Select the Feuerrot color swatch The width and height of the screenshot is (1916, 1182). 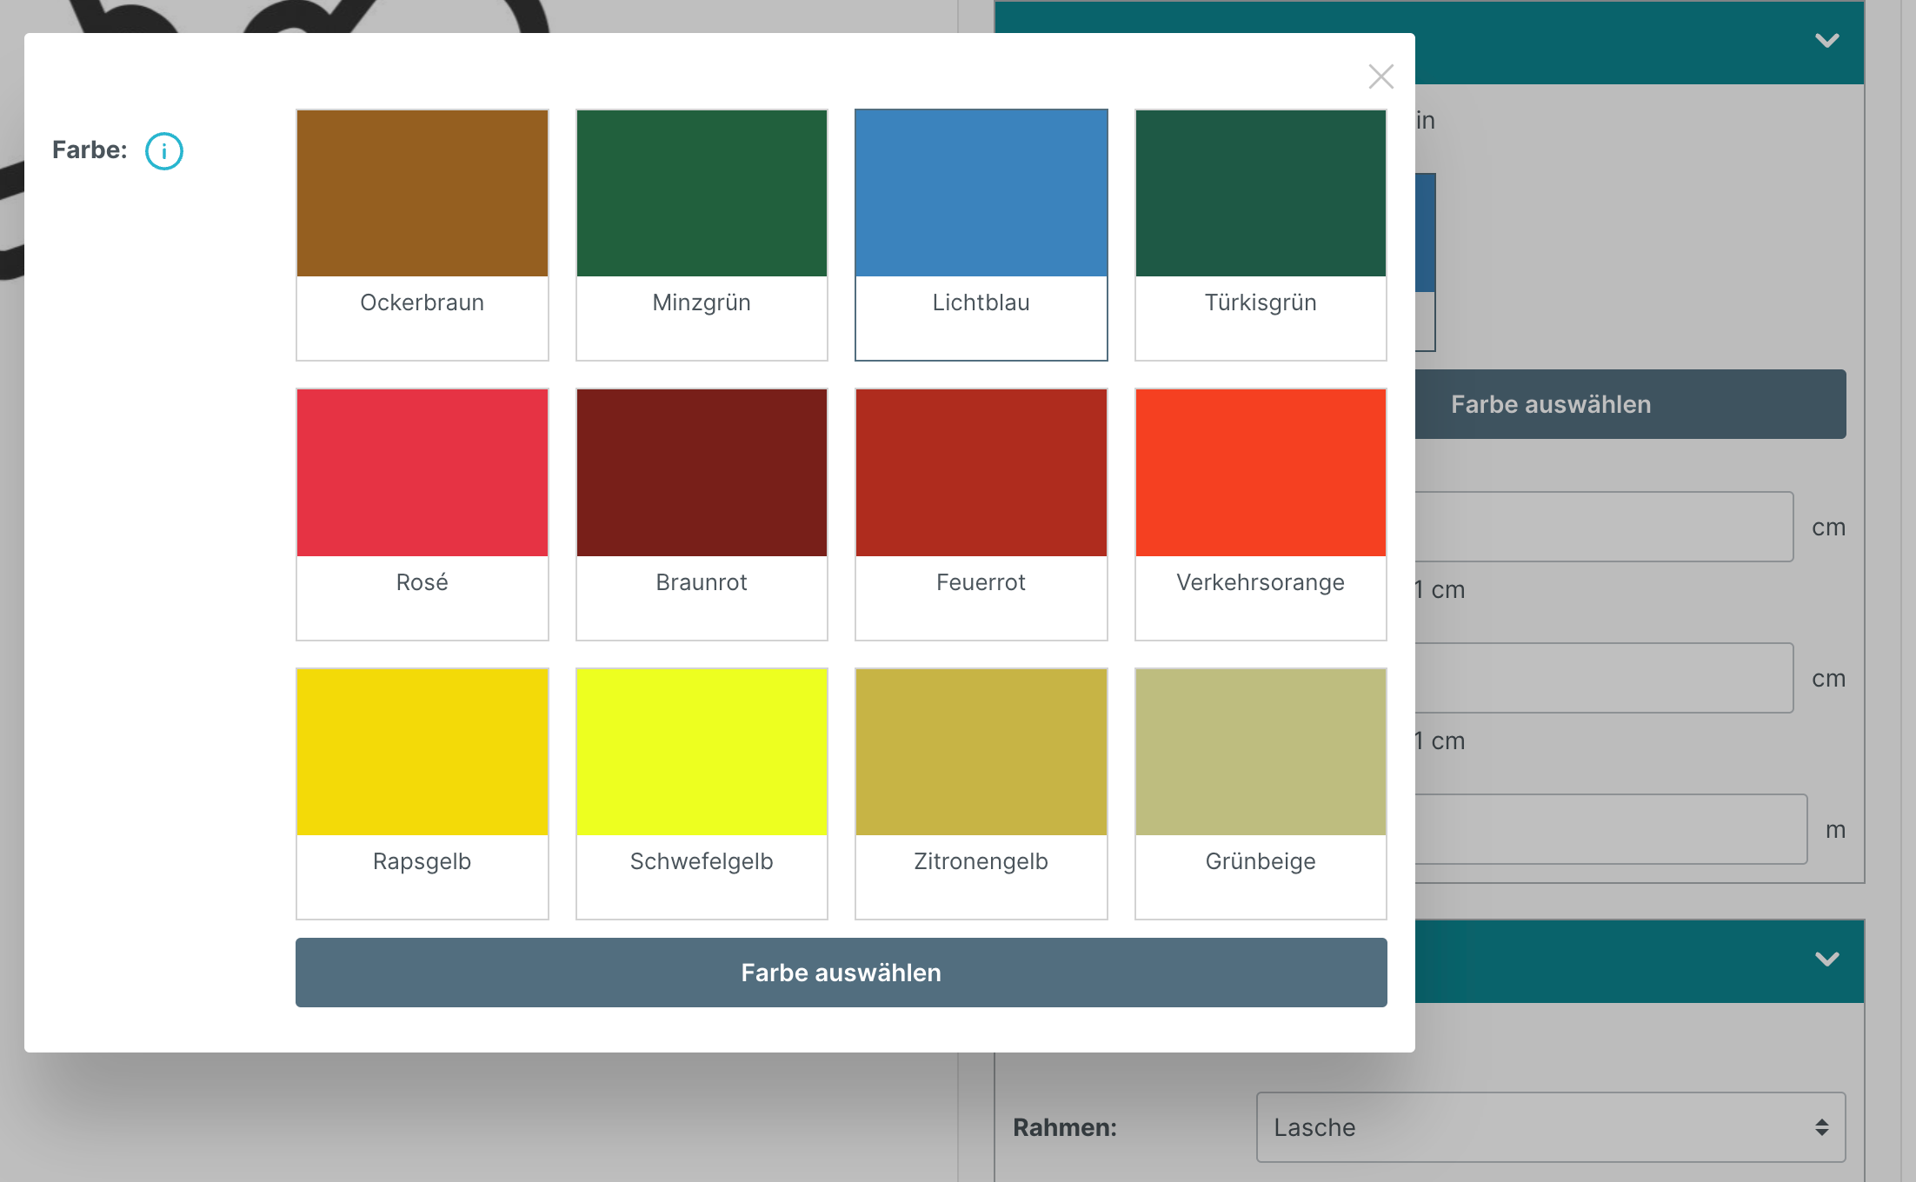coord(981,514)
